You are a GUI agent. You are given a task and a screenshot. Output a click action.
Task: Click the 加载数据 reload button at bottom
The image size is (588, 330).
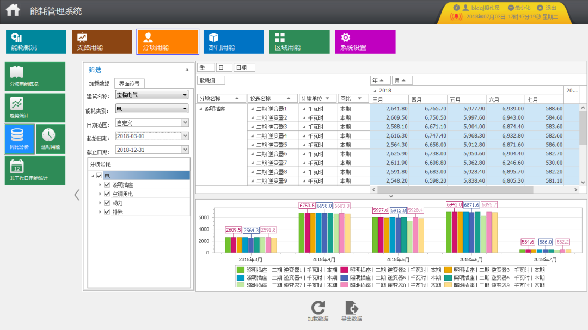tap(318, 311)
